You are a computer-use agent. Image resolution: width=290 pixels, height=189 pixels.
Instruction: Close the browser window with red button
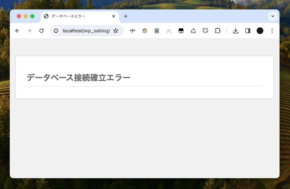click(19, 16)
